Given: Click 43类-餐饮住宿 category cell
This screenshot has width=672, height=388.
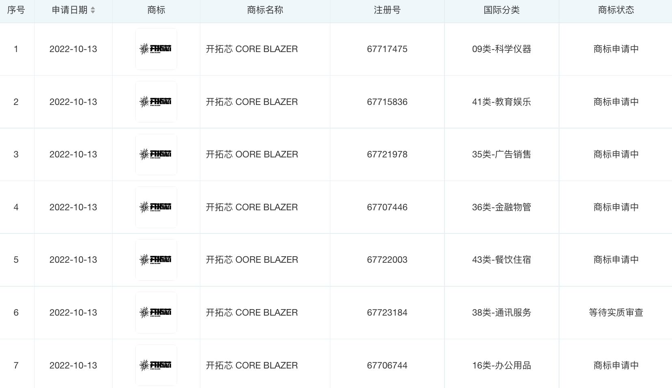Looking at the screenshot, I should click(x=501, y=259).
